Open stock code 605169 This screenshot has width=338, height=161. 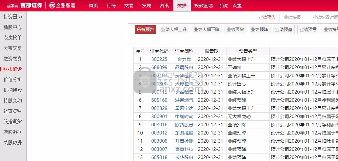[159, 100]
